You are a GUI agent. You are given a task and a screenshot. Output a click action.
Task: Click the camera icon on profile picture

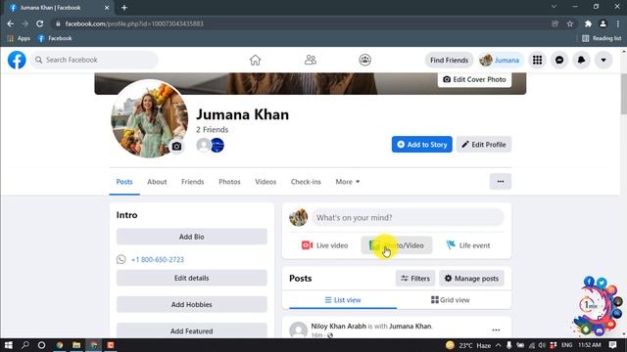[x=176, y=147]
